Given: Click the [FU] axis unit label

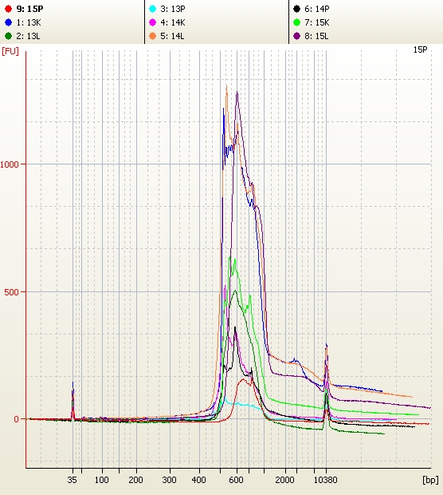Looking at the screenshot, I should [10, 51].
